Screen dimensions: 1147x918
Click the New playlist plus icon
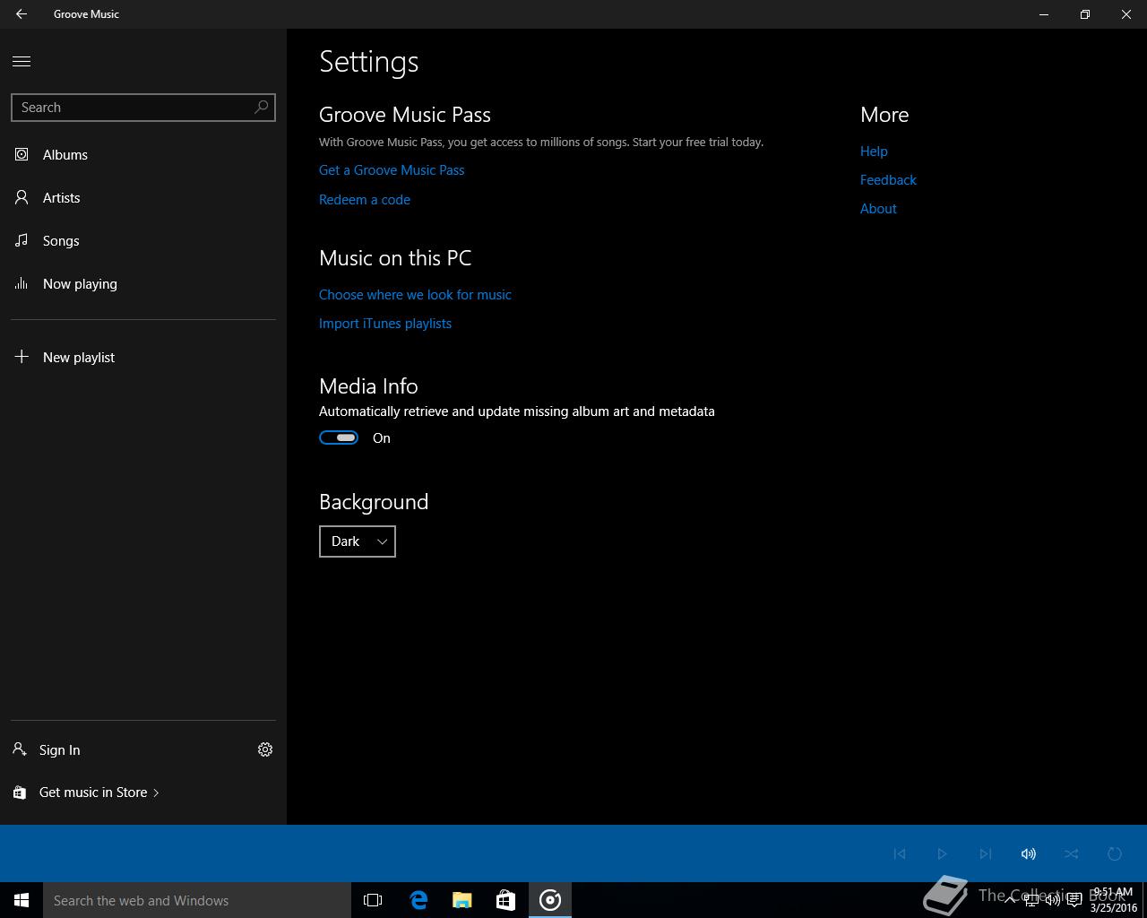click(22, 357)
